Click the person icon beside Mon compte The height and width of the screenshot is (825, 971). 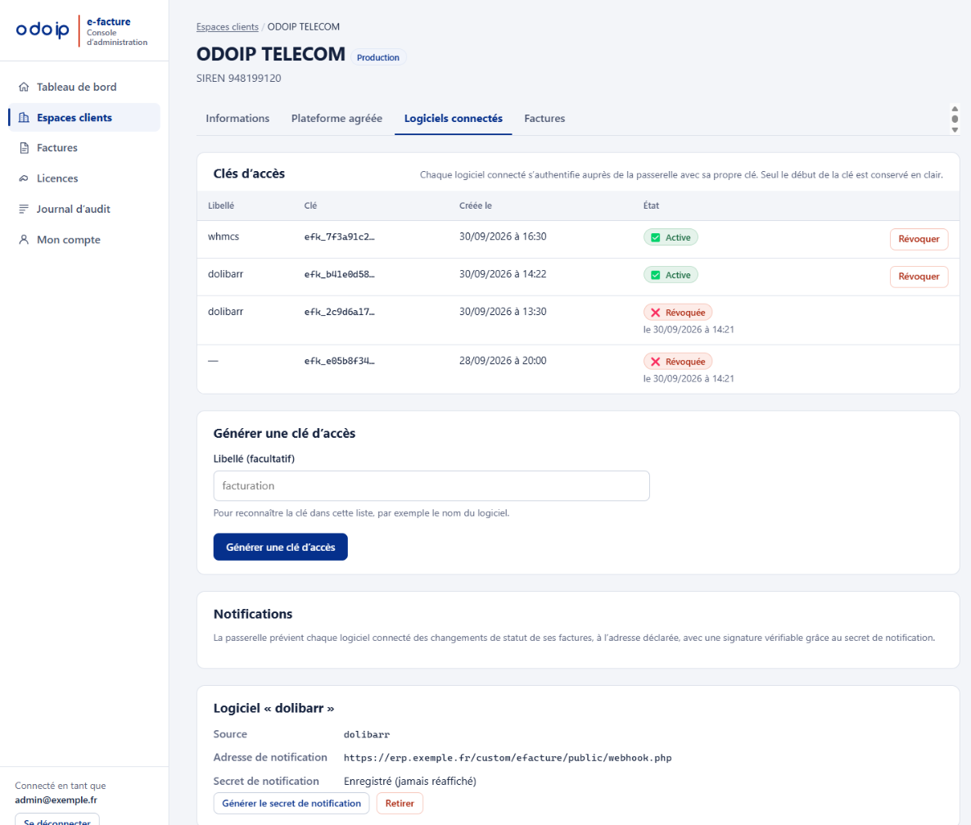[x=24, y=240]
